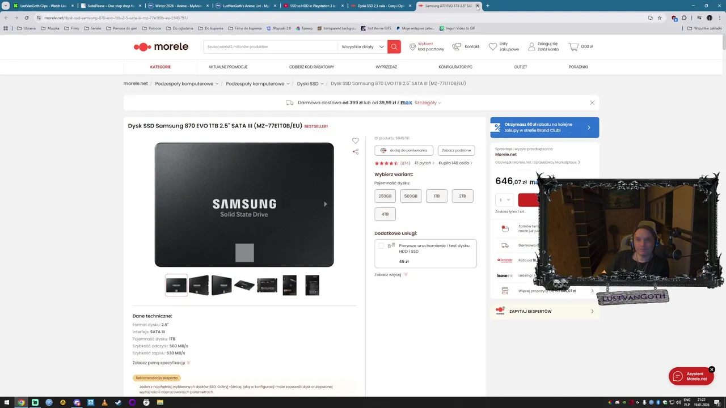Screen dimensions: 726x408
Task: Open KONFIGURATOR PC menu item
Action: click(x=455, y=67)
